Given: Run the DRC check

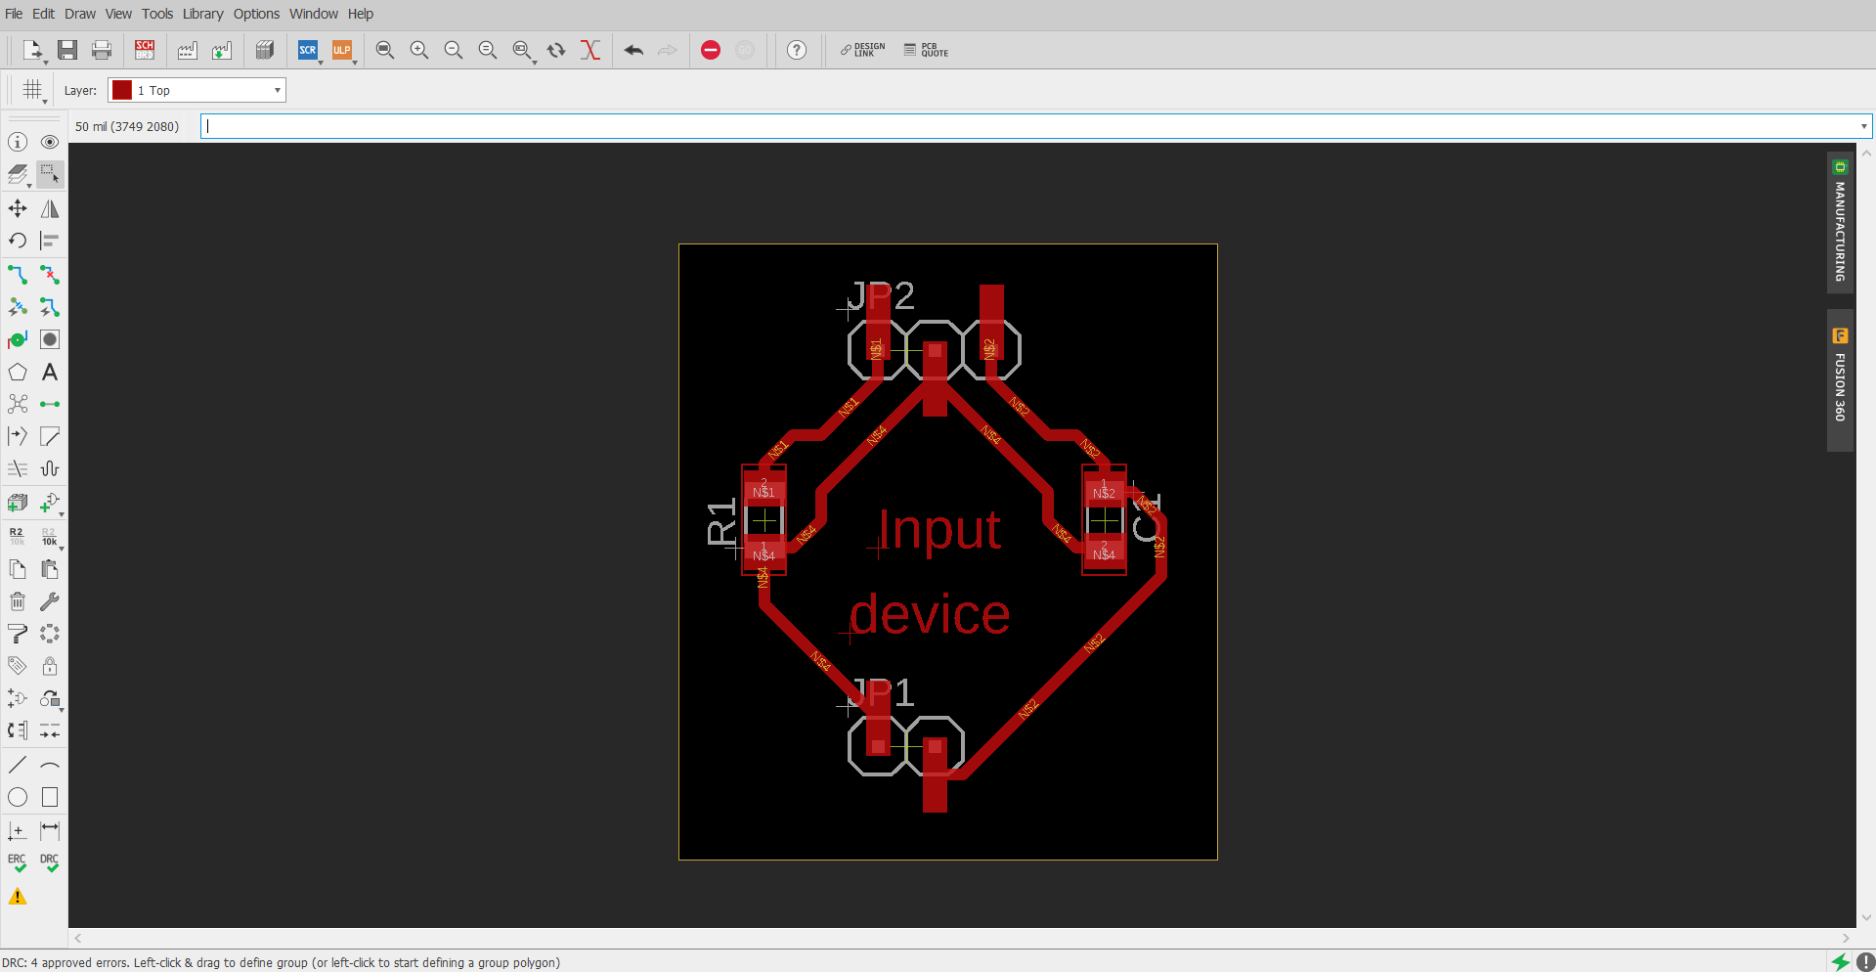Looking at the screenshot, I should pyautogui.click(x=50, y=862).
